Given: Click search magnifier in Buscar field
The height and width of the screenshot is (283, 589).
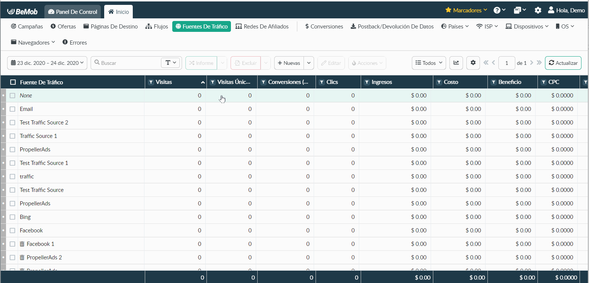Looking at the screenshot, I should point(97,63).
